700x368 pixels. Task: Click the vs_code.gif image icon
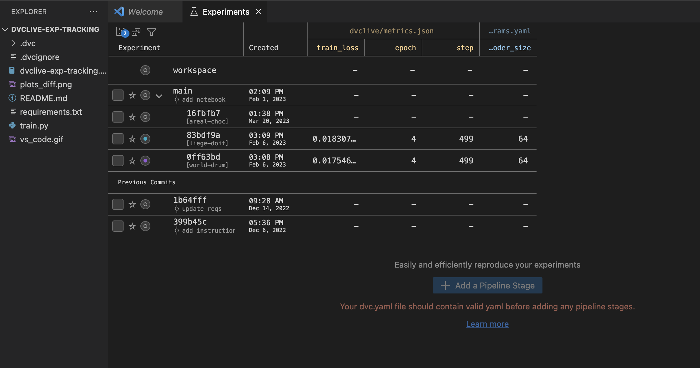(12, 139)
